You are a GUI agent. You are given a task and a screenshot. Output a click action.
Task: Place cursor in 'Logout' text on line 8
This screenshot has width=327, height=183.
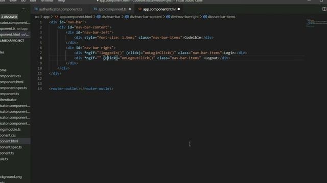pos(211,58)
